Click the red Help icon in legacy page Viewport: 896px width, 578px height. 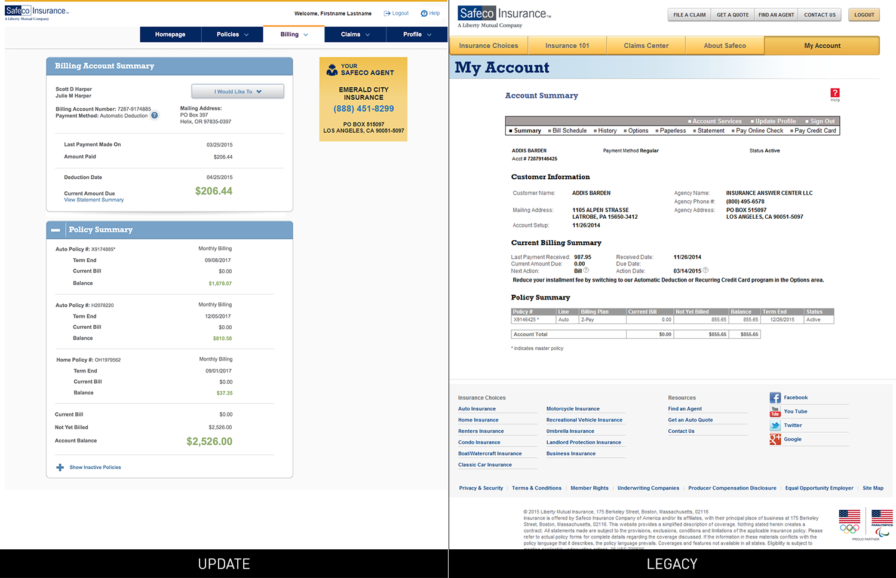835,93
